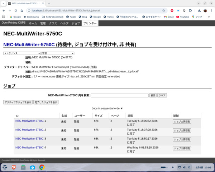Reload the current page
This screenshot has height=172, width=215.
coord(16,10)
